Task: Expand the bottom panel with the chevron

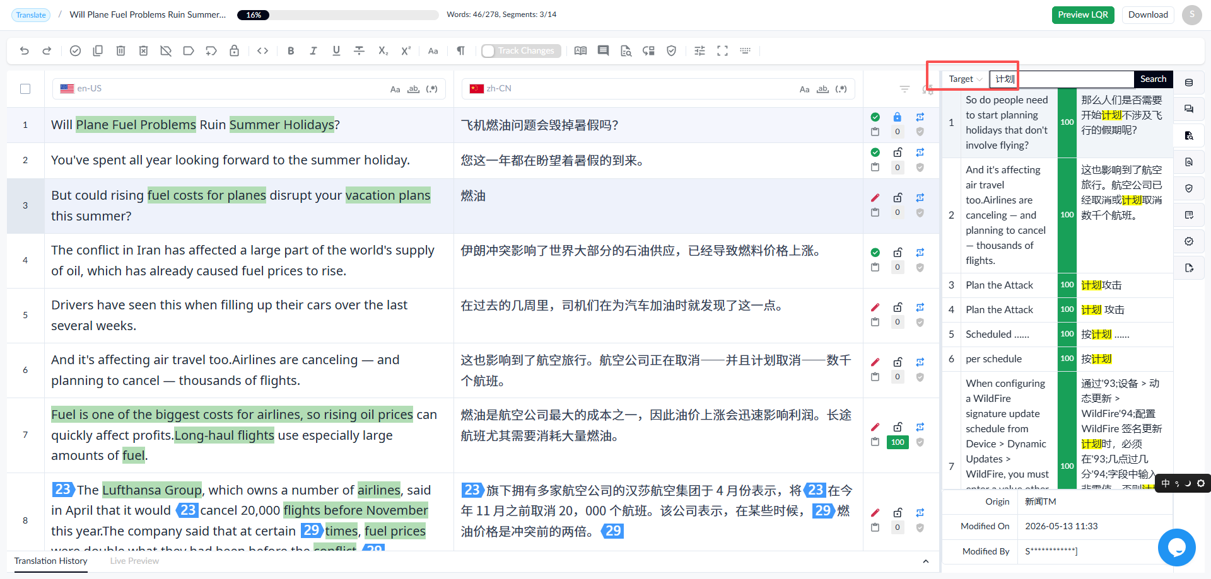Action: click(x=925, y=561)
